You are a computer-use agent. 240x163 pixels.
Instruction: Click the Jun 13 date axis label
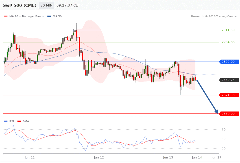point(168,157)
